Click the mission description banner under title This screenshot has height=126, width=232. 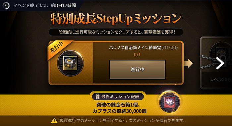coord(116,32)
